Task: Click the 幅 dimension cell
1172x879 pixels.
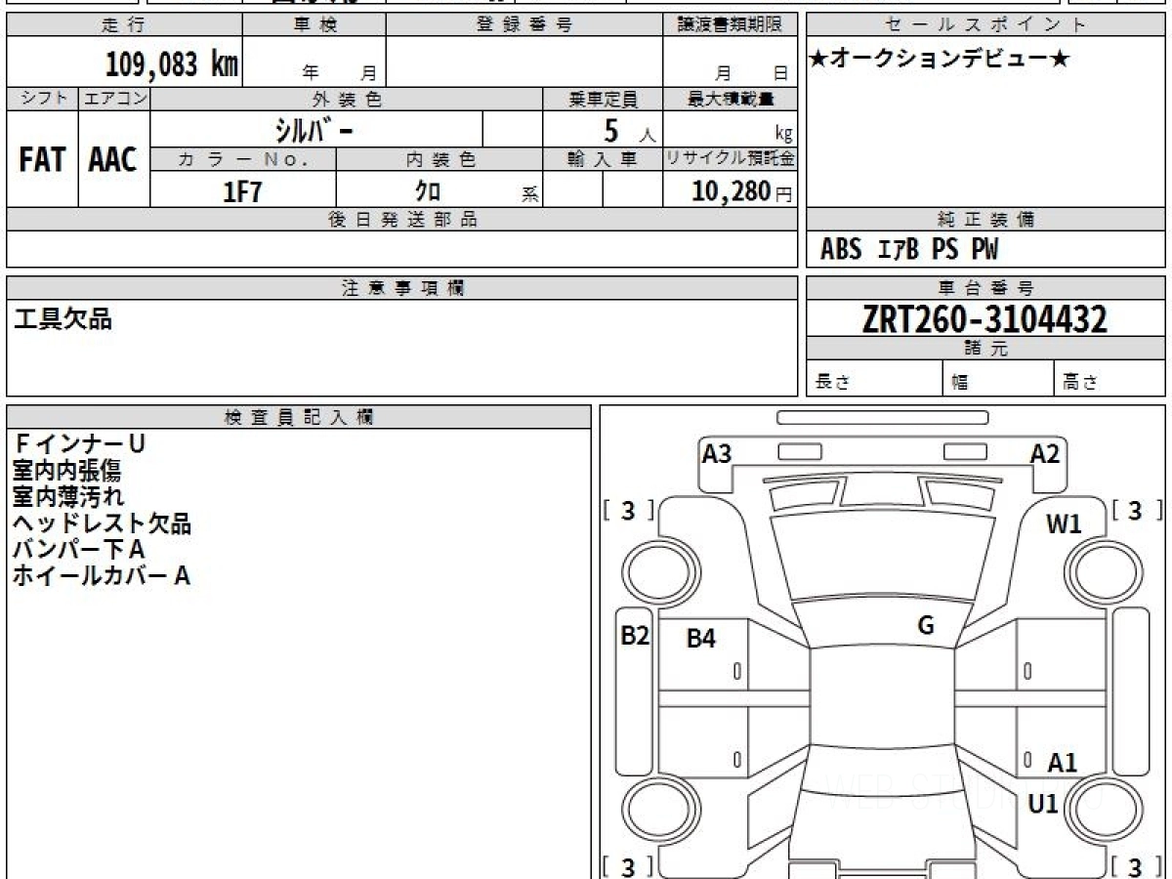Action: pyautogui.click(x=999, y=379)
